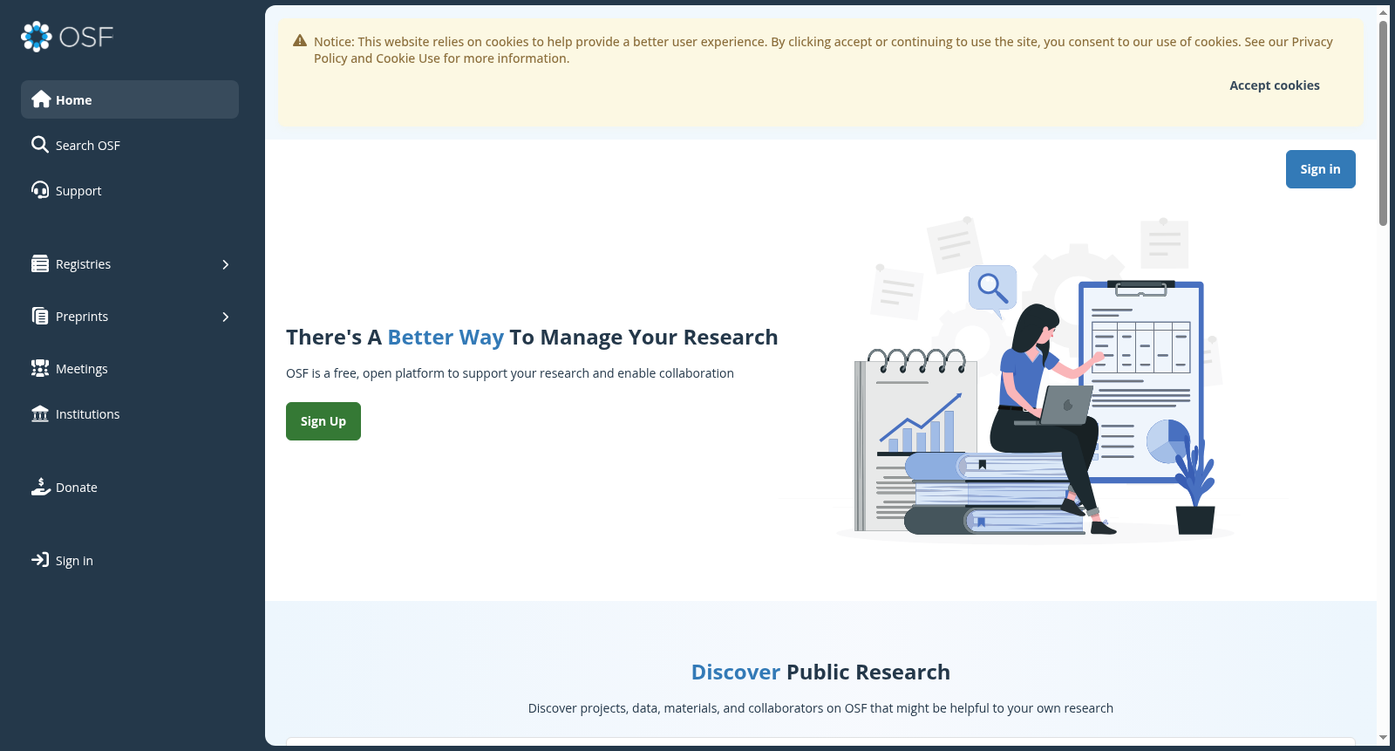Click the 'Better Way' highlighted heading text
Viewport: 1395px width, 751px height.
click(x=446, y=338)
